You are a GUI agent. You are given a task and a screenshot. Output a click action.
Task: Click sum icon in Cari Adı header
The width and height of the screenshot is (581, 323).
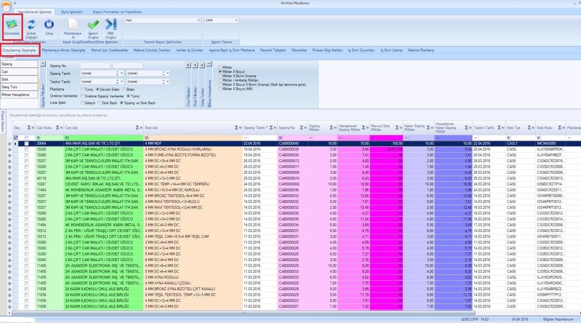pos(138,128)
